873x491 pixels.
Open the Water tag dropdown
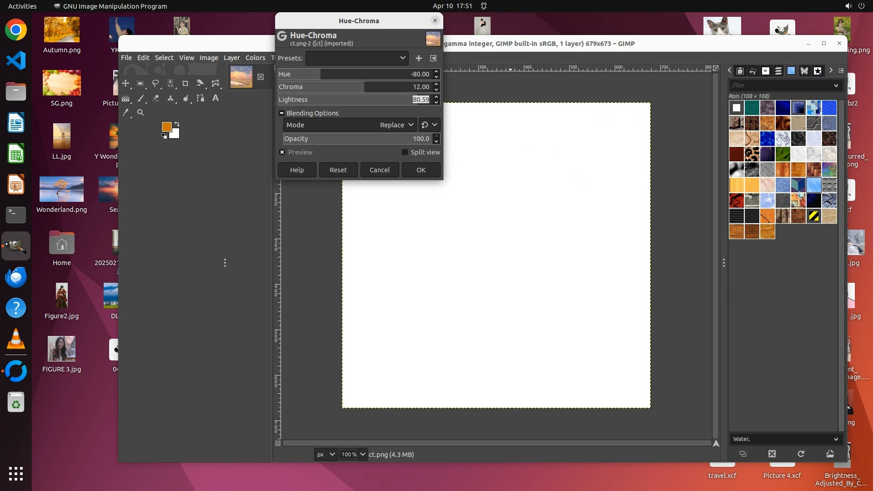836,439
